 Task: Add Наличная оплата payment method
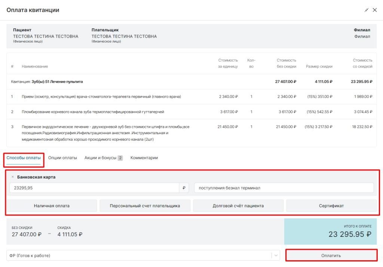(x=52, y=205)
